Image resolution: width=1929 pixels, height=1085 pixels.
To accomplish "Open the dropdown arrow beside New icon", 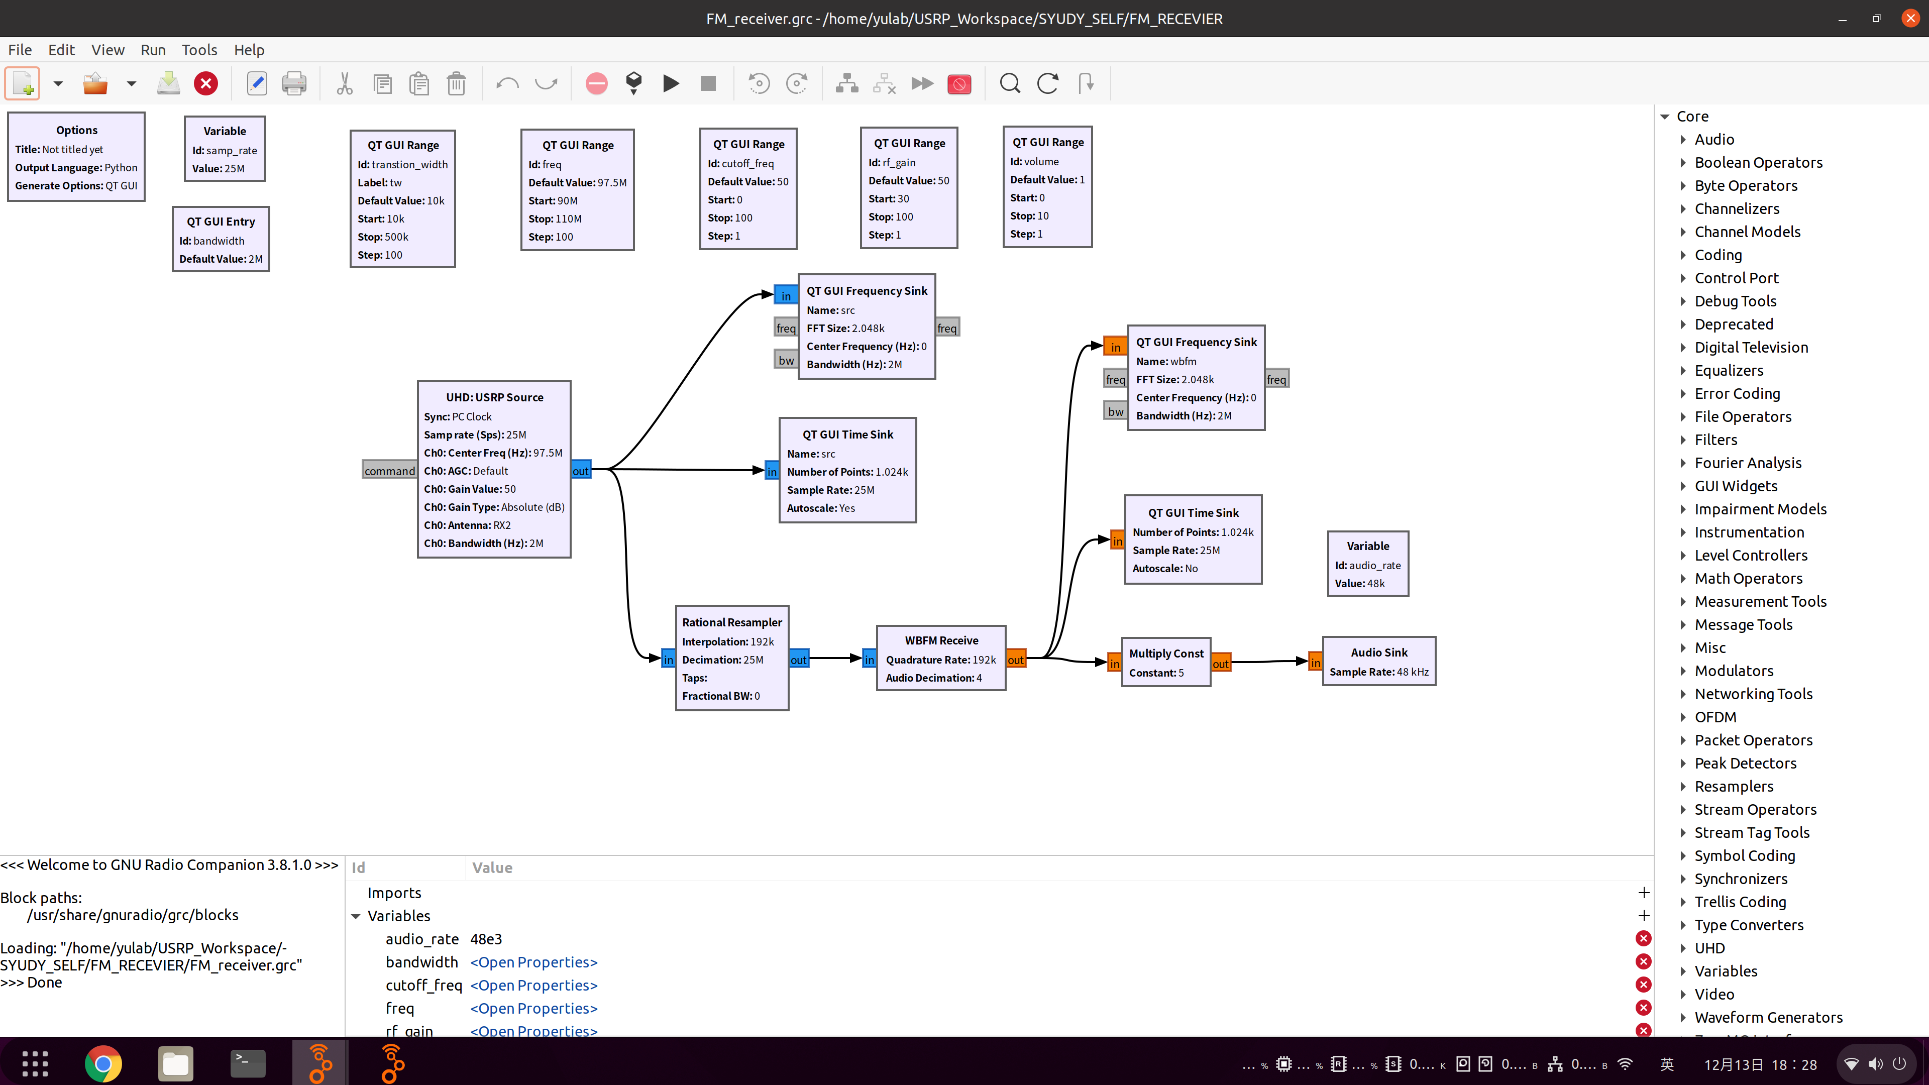I will [x=58, y=83].
